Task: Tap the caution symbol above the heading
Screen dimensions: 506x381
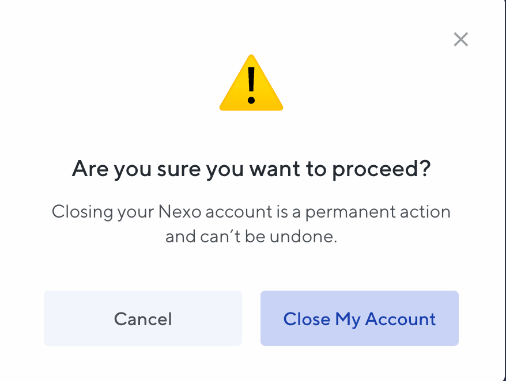Action: [x=251, y=86]
